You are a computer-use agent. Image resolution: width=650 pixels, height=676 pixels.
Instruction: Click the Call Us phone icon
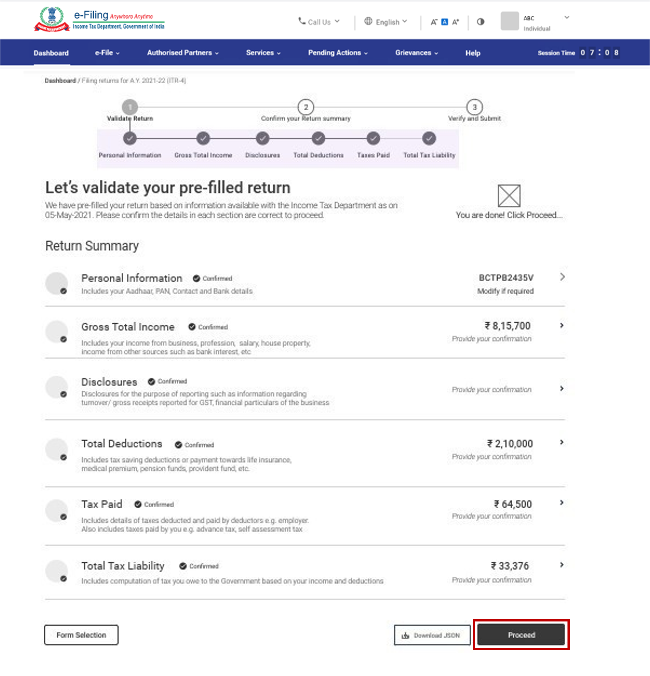pyautogui.click(x=302, y=21)
